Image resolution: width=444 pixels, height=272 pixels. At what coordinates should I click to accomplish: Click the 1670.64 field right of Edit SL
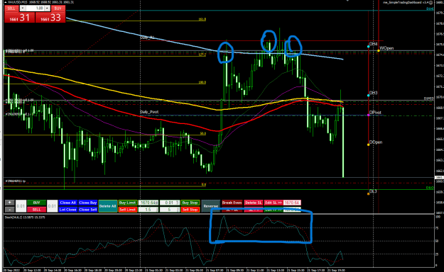[x=292, y=203]
